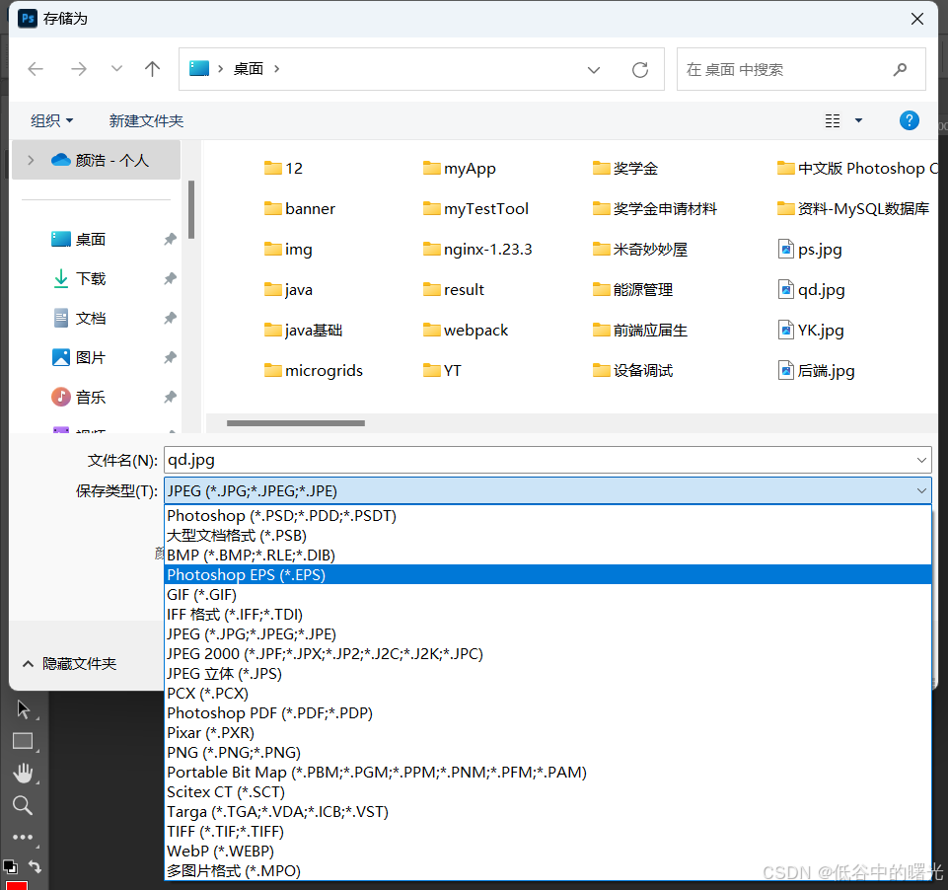Open the Edit Toolbar three-dots menu
This screenshot has width=948, height=890.
pos(23,838)
